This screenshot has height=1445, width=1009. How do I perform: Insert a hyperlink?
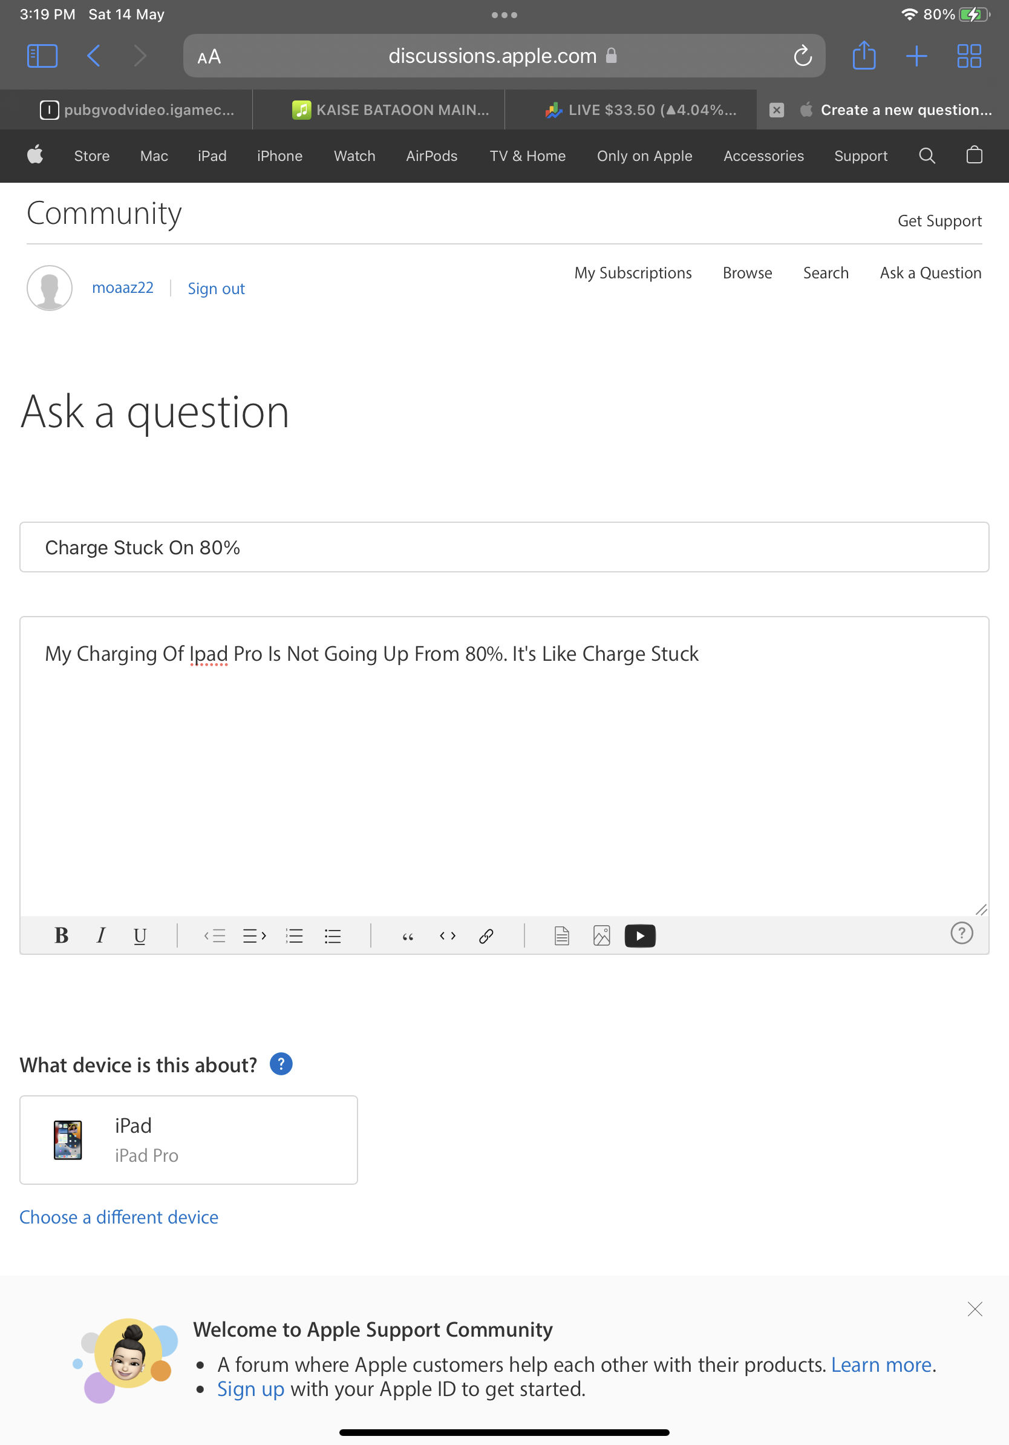click(x=486, y=936)
